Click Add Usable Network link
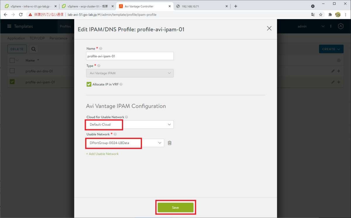This screenshot has height=218, width=351. point(102,154)
